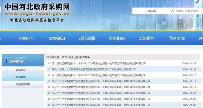This screenshot has height=108, width=203.
Task: Click the 首页 breadcrumb link
Action: tap(64, 57)
